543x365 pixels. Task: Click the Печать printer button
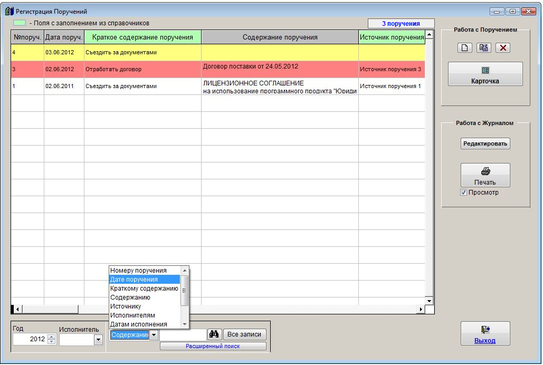click(485, 175)
